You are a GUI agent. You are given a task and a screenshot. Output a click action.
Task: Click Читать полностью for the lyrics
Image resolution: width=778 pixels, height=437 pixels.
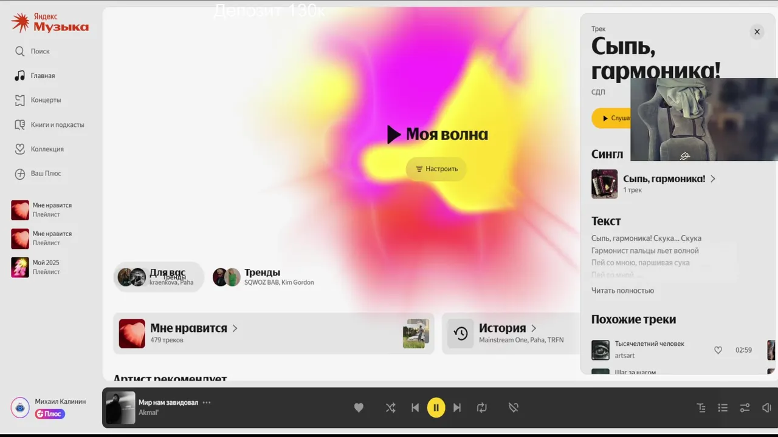[622, 291]
